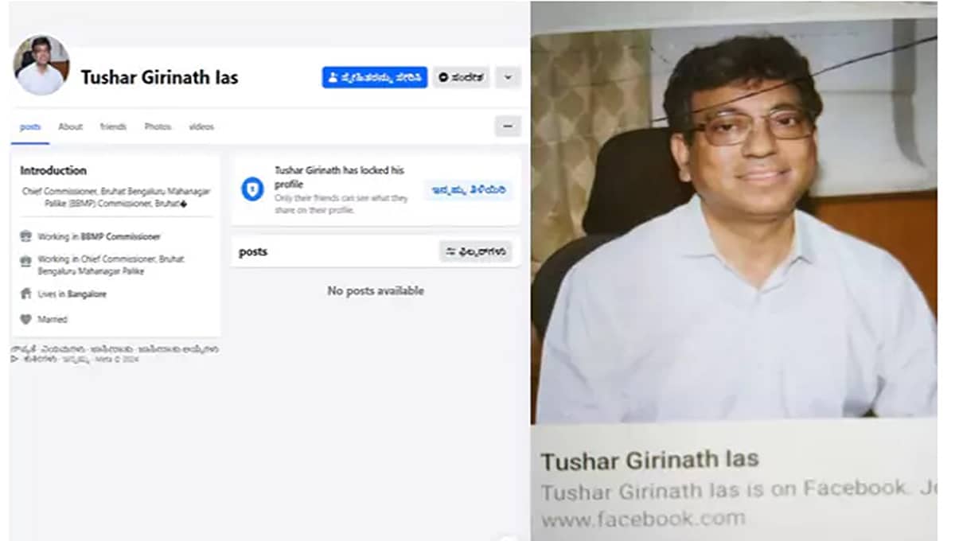Viewport: 955px width, 541px height.
Task: Select the videos tab
Action: [201, 126]
